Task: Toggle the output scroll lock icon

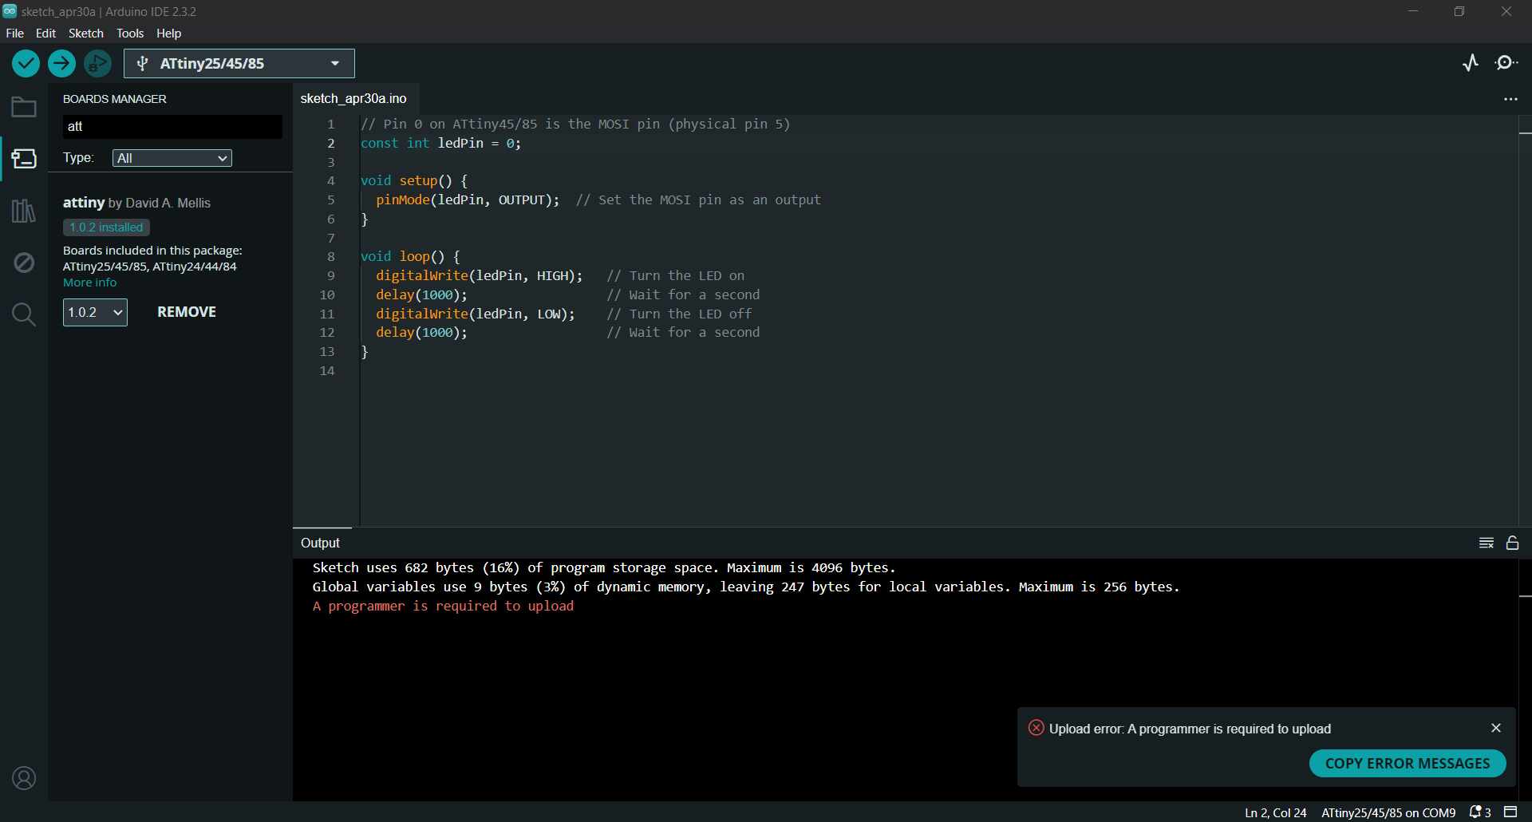Action: pyautogui.click(x=1512, y=543)
